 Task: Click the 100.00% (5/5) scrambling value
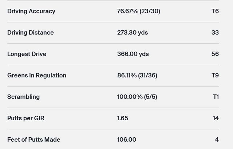click(x=137, y=97)
